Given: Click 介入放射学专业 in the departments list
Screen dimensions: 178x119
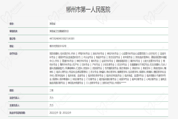Looking at the screenshot, I should pos(93,83).
